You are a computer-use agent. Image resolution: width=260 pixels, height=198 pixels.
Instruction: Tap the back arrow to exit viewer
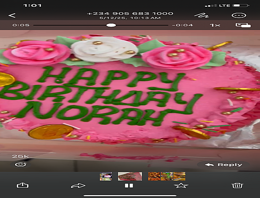pos(12,16)
